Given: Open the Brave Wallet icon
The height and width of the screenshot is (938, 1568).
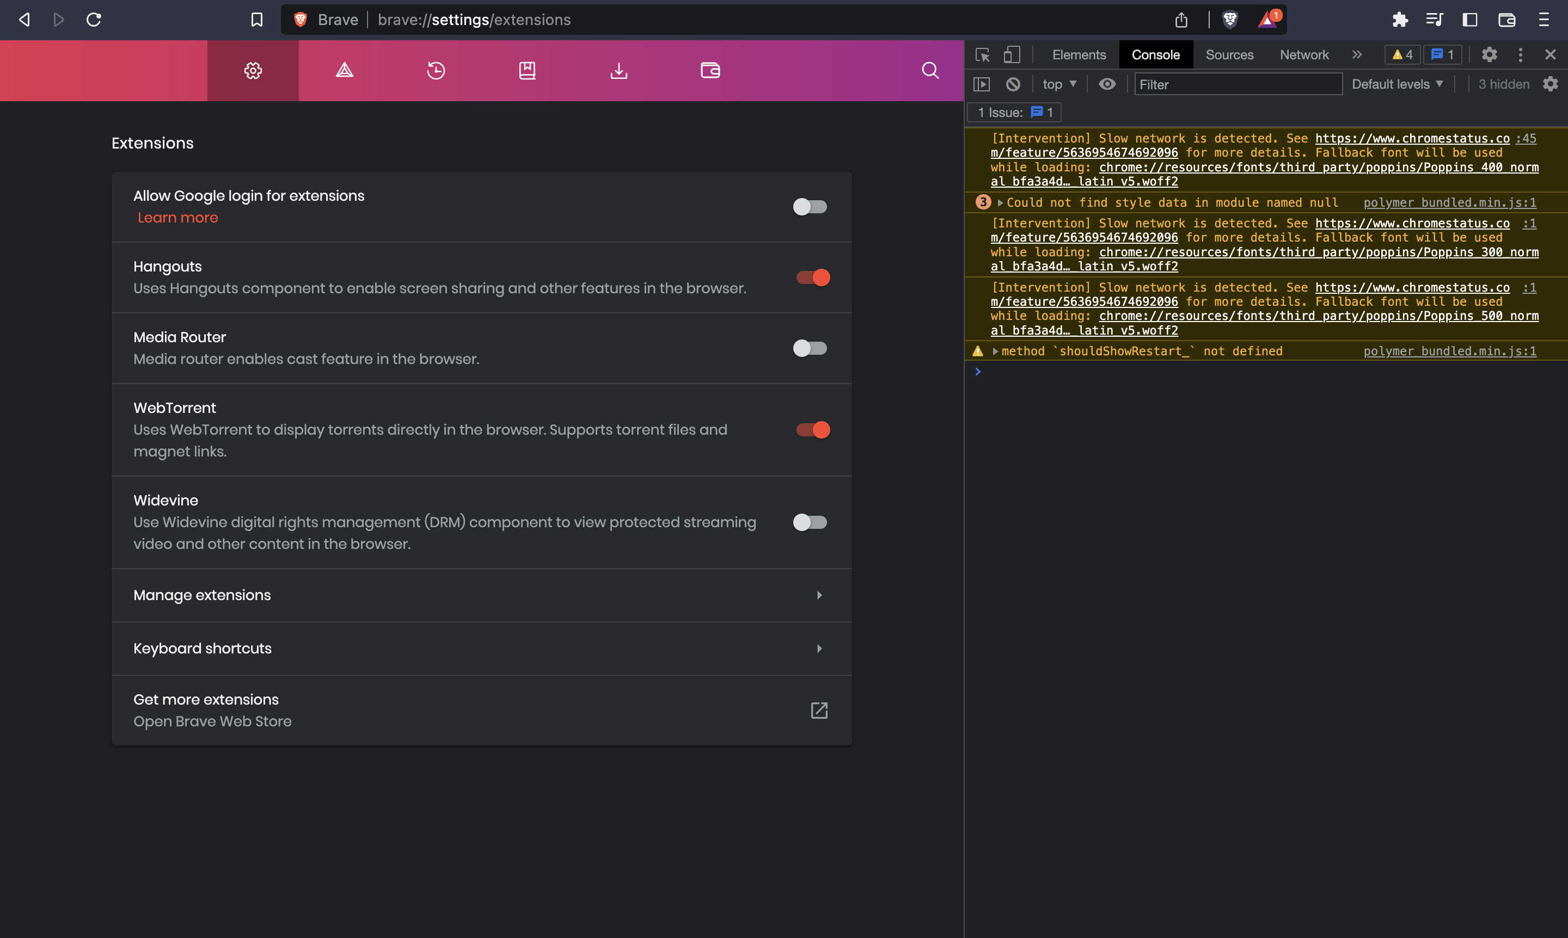Looking at the screenshot, I should (x=710, y=70).
